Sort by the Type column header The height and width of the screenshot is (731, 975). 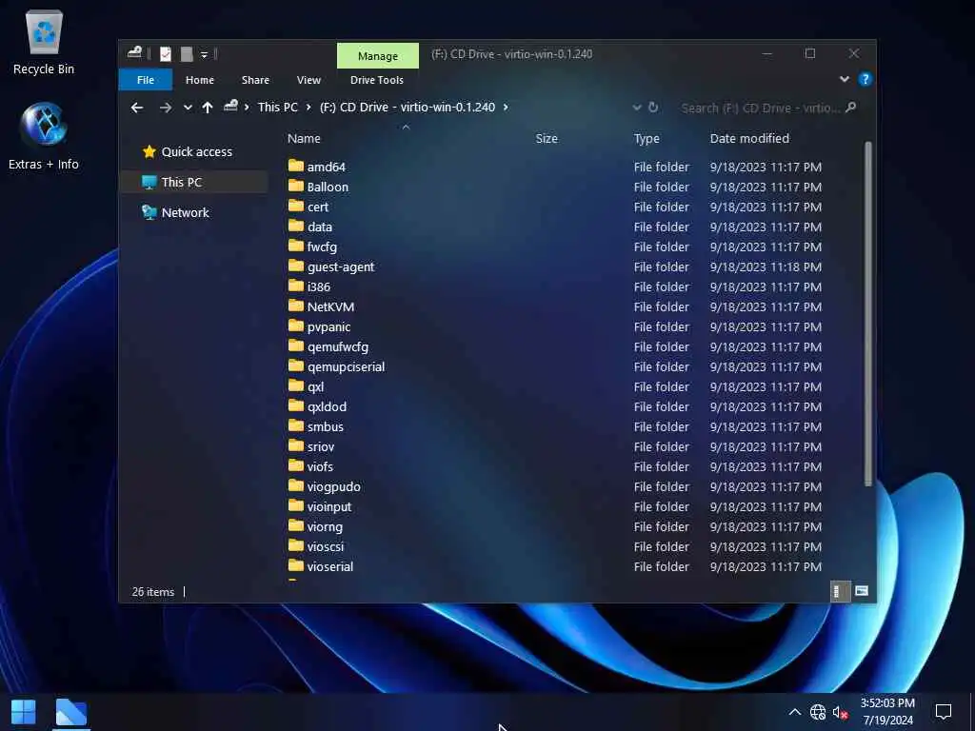647,139
